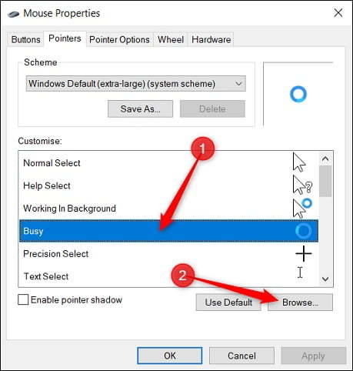Click the cursor preview circle beside Scheme
This screenshot has width=353, height=371.
click(298, 94)
